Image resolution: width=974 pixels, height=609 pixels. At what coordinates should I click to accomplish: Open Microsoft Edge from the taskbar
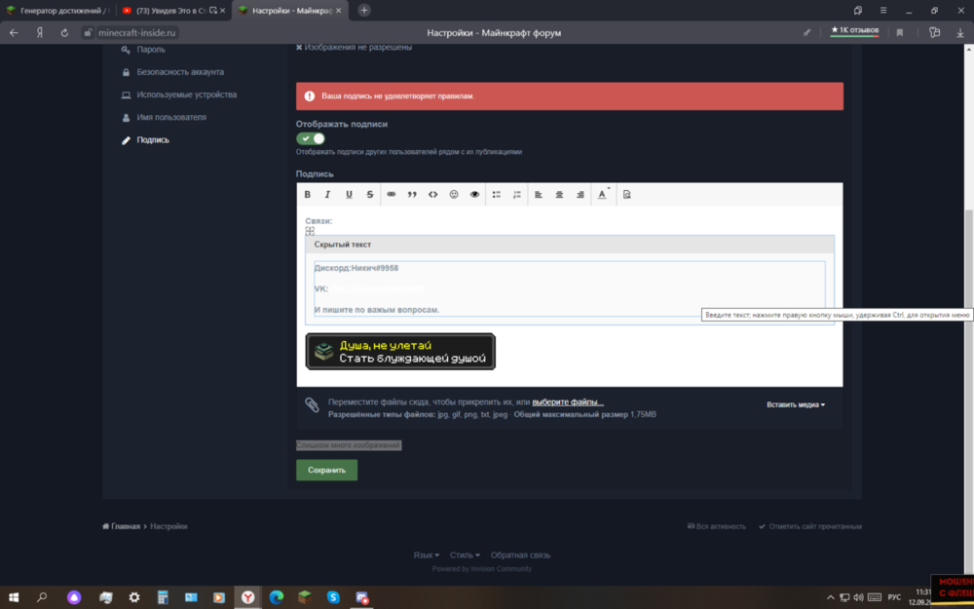pyautogui.click(x=277, y=597)
